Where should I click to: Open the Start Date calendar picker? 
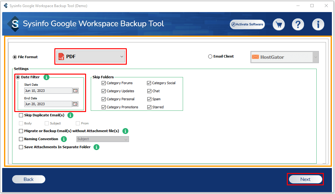76,91
